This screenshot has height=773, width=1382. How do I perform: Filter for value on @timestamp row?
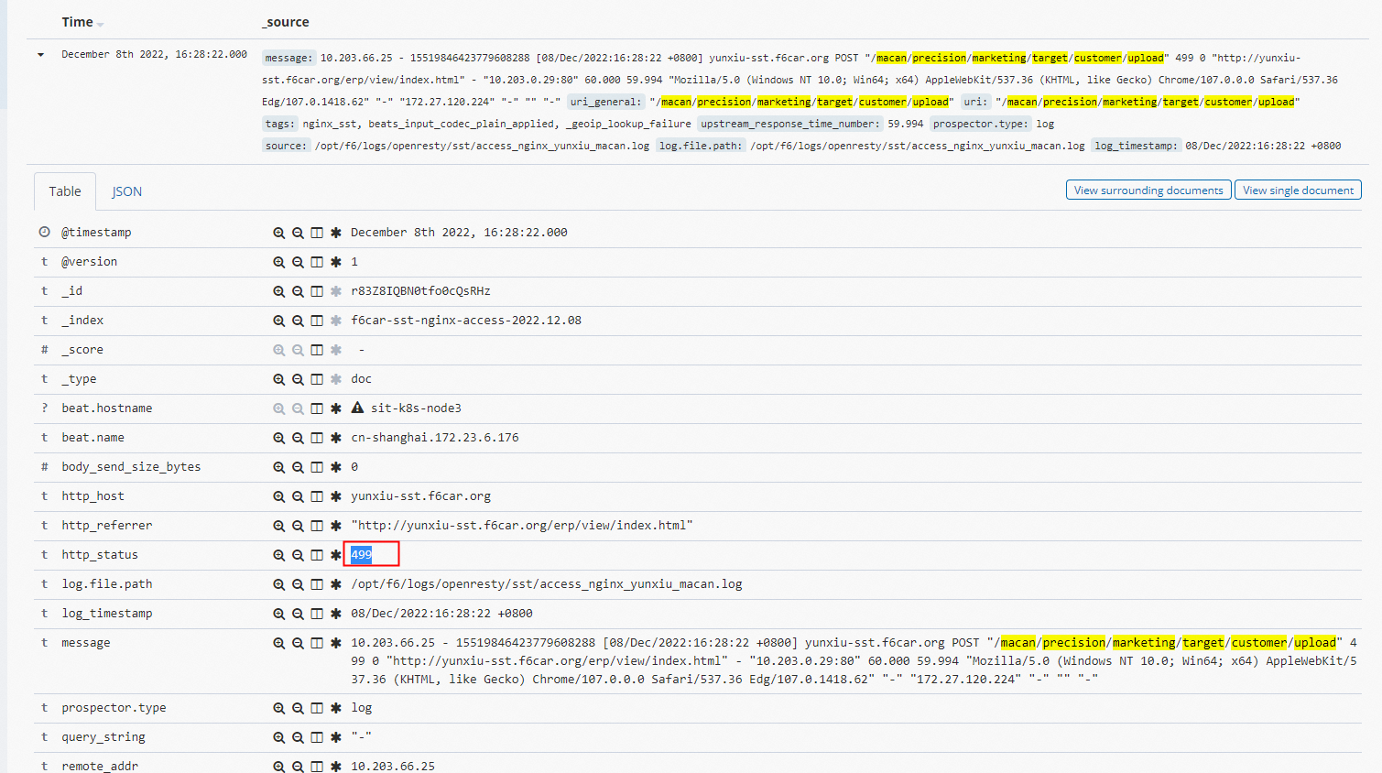pyautogui.click(x=279, y=233)
